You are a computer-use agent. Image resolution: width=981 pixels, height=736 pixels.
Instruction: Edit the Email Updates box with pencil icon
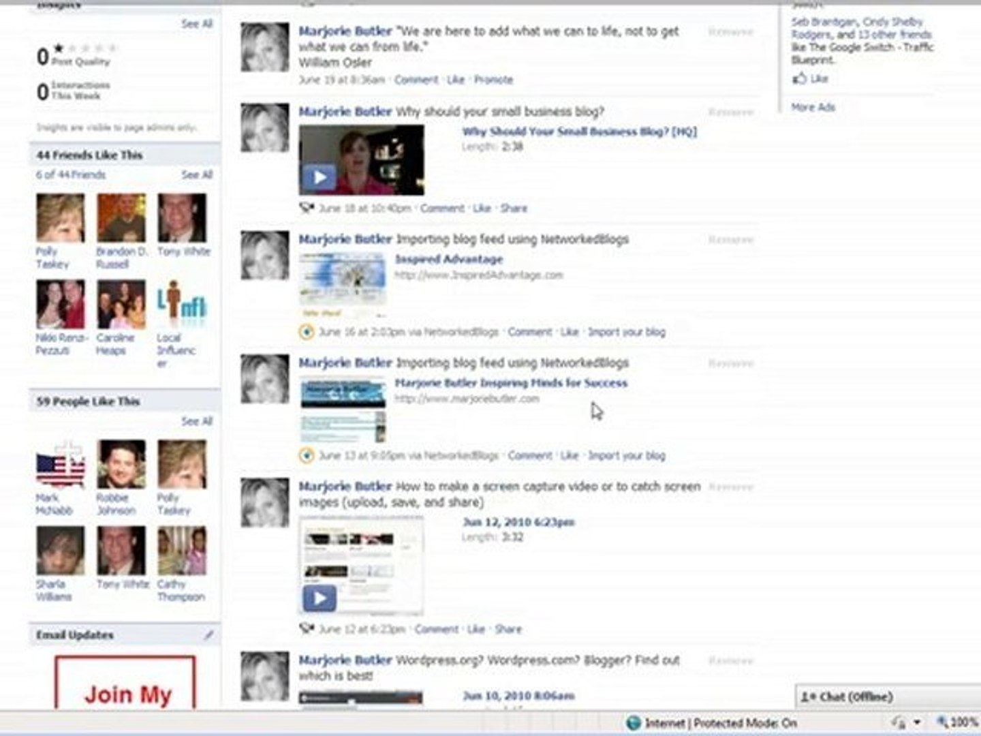click(208, 634)
